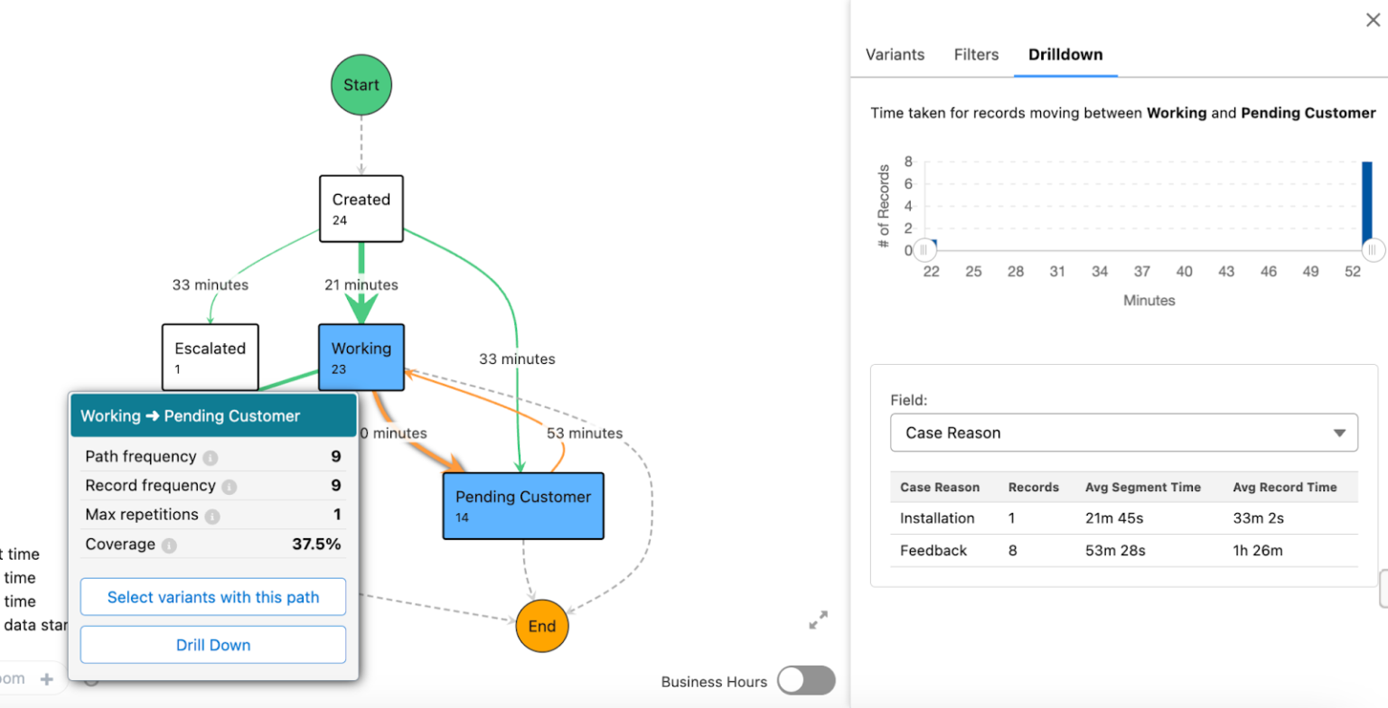Click the 1h 26m record time value
This screenshot has height=708, width=1388.
click(1258, 550)
